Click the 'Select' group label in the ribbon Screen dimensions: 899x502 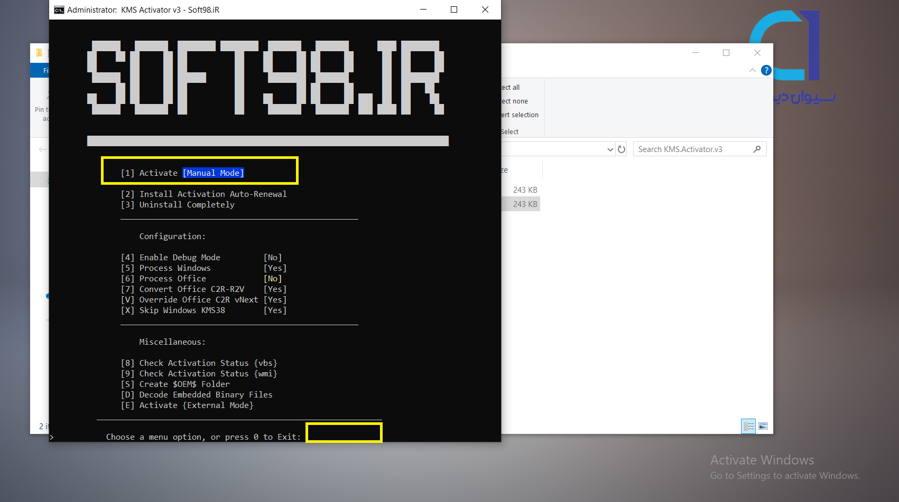coord(510,132)
